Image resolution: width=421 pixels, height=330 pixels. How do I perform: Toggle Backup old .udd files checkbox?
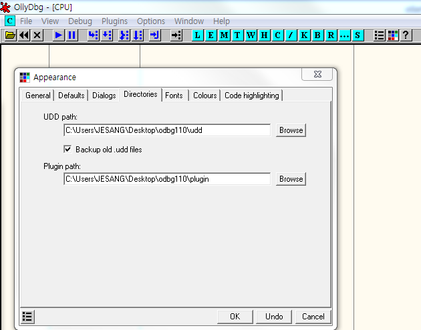pyautogui.click(x=67, y=149)
